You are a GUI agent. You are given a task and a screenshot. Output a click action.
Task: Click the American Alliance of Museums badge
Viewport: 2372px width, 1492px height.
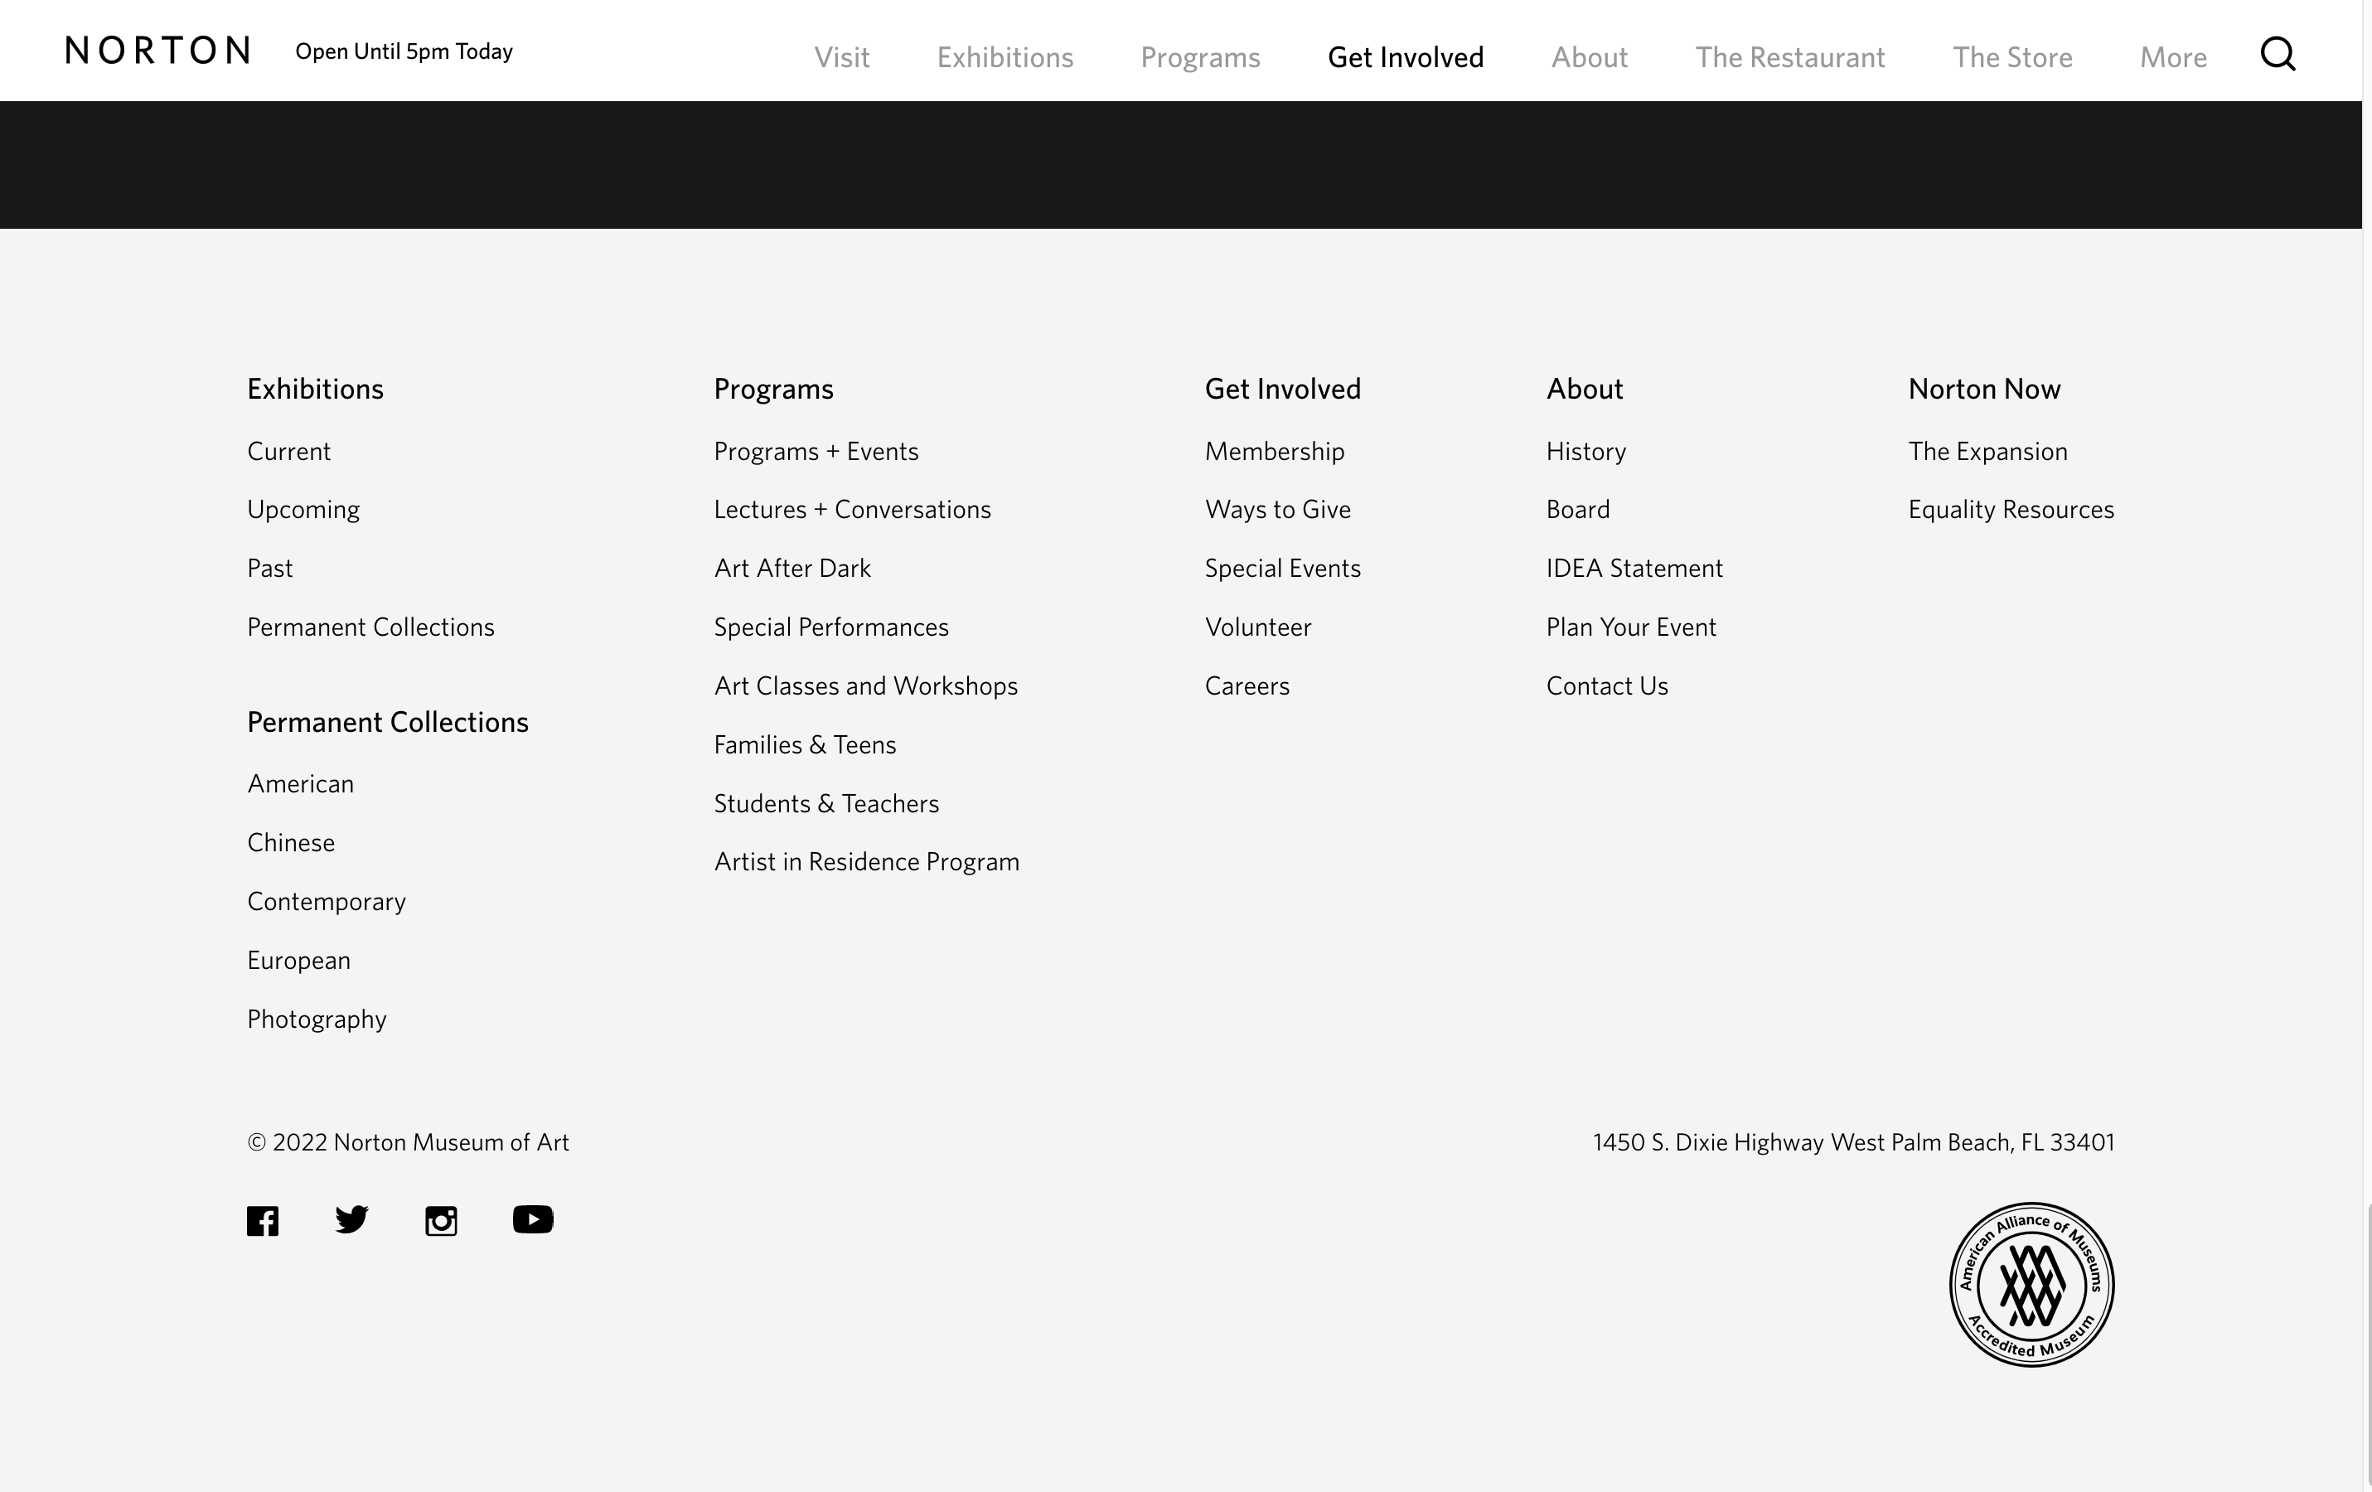coord(2031,1284)
